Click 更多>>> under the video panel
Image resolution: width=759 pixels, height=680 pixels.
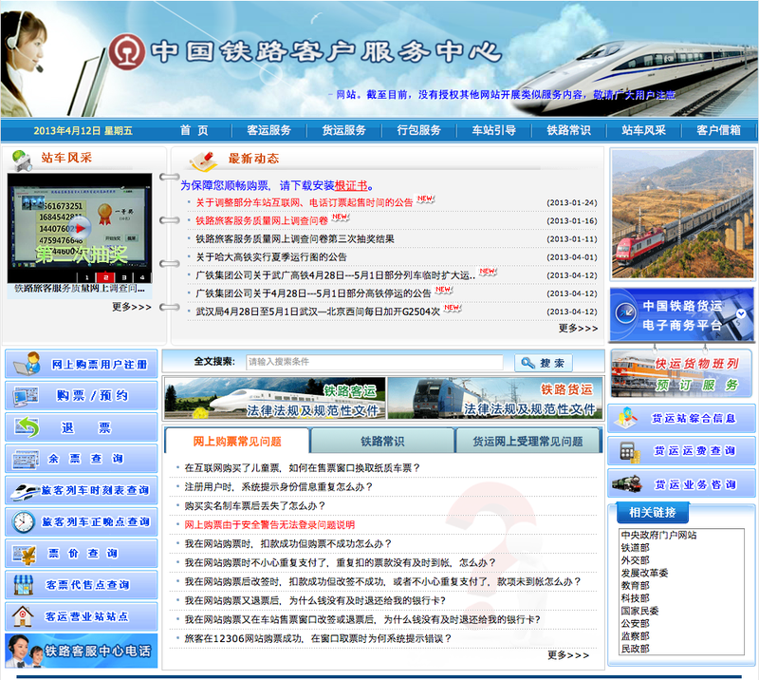pyautogui.click(x=132, y=307)
